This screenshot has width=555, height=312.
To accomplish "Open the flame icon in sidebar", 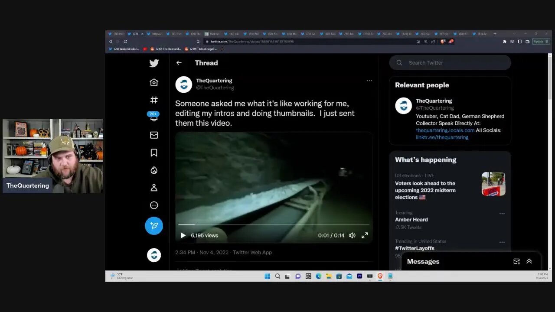I will pyautogui.click(x=154, y=170).
